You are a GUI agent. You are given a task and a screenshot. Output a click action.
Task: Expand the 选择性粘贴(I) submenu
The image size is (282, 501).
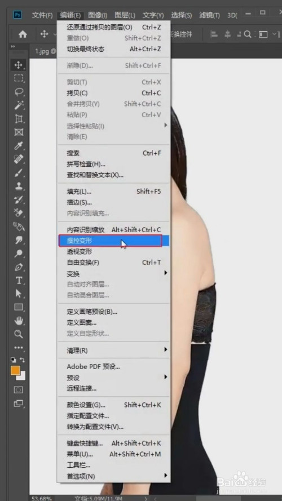(x=113, y=126)
